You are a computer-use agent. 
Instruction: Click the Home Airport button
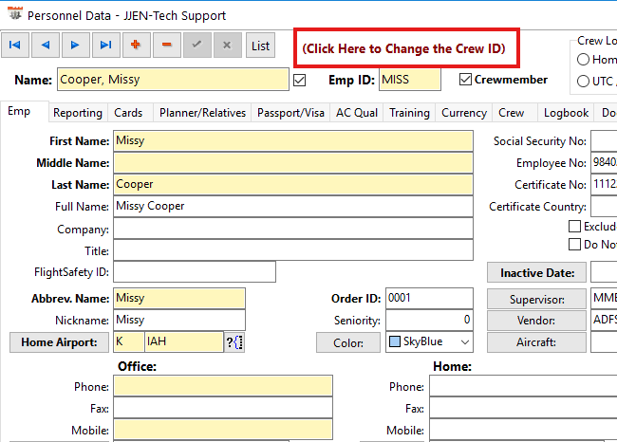click(58, 342)
